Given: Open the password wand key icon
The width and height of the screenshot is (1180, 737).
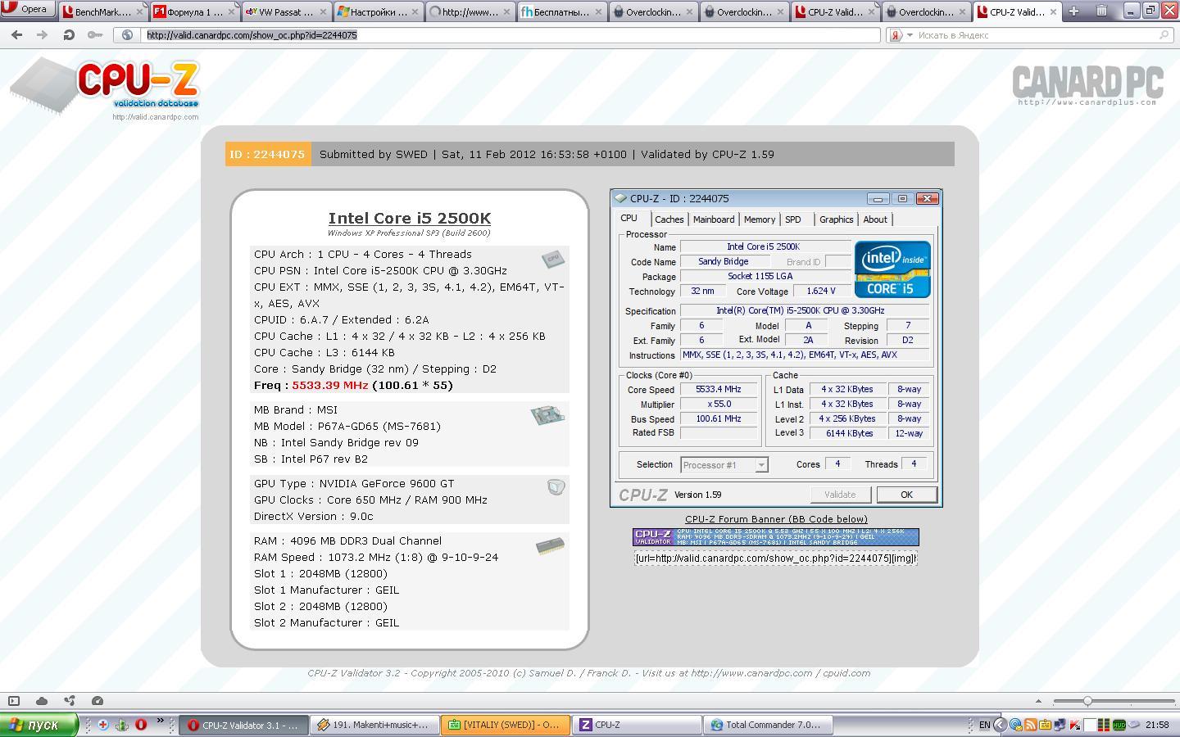Looking at the screenshot, I should coord(95,35).
